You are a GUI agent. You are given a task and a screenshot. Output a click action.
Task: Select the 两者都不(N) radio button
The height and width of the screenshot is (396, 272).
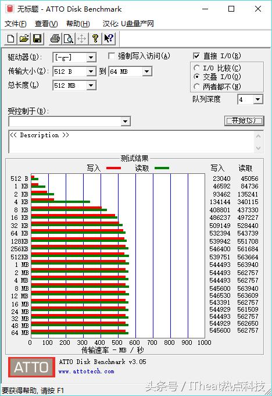[197, 87]
